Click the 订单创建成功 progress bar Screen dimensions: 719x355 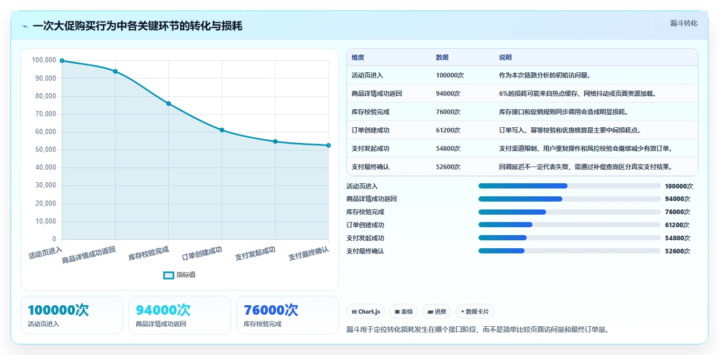pos(569,225)
